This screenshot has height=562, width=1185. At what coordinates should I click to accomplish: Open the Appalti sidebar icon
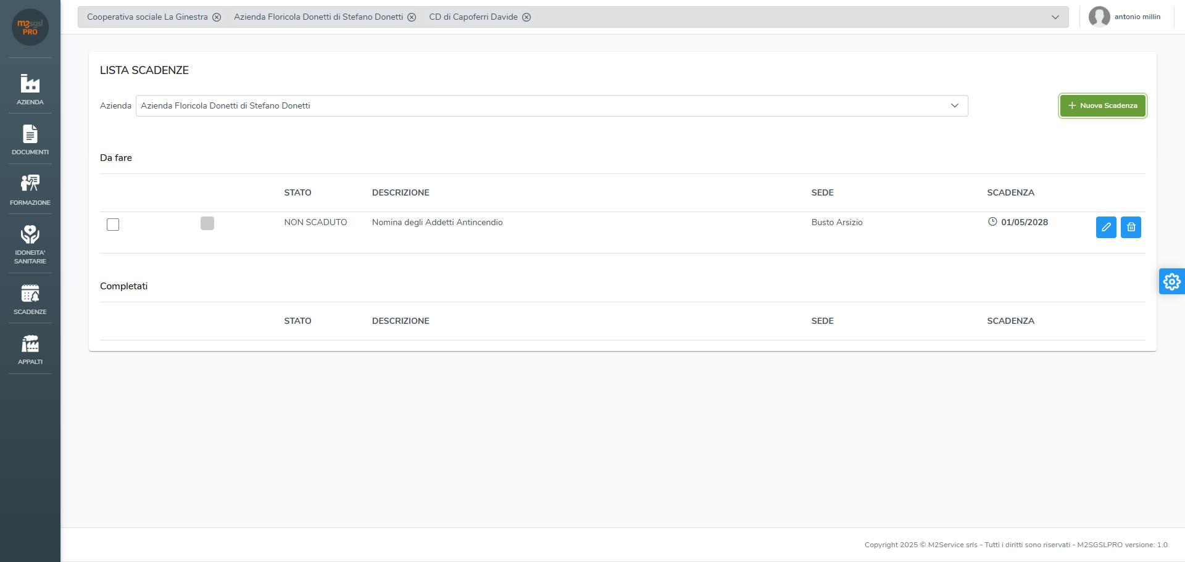(x=30, y=349)
